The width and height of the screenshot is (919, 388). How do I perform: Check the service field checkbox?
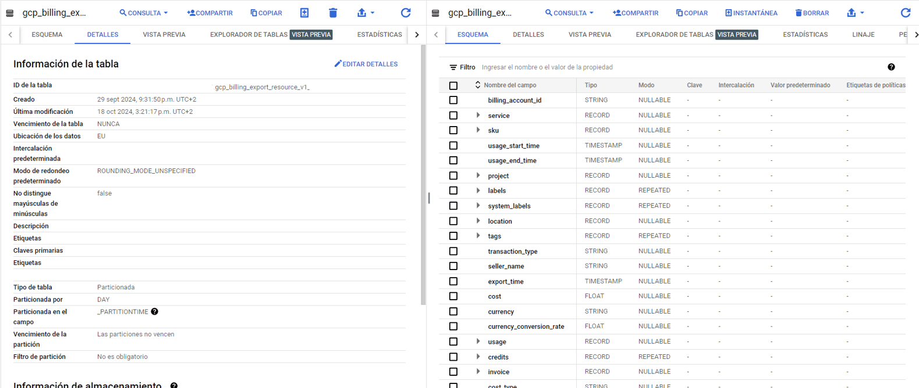coord(453,116)
